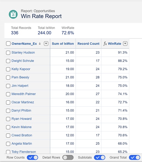Check the Oscar Martinez row checkbox

point(8,102)
